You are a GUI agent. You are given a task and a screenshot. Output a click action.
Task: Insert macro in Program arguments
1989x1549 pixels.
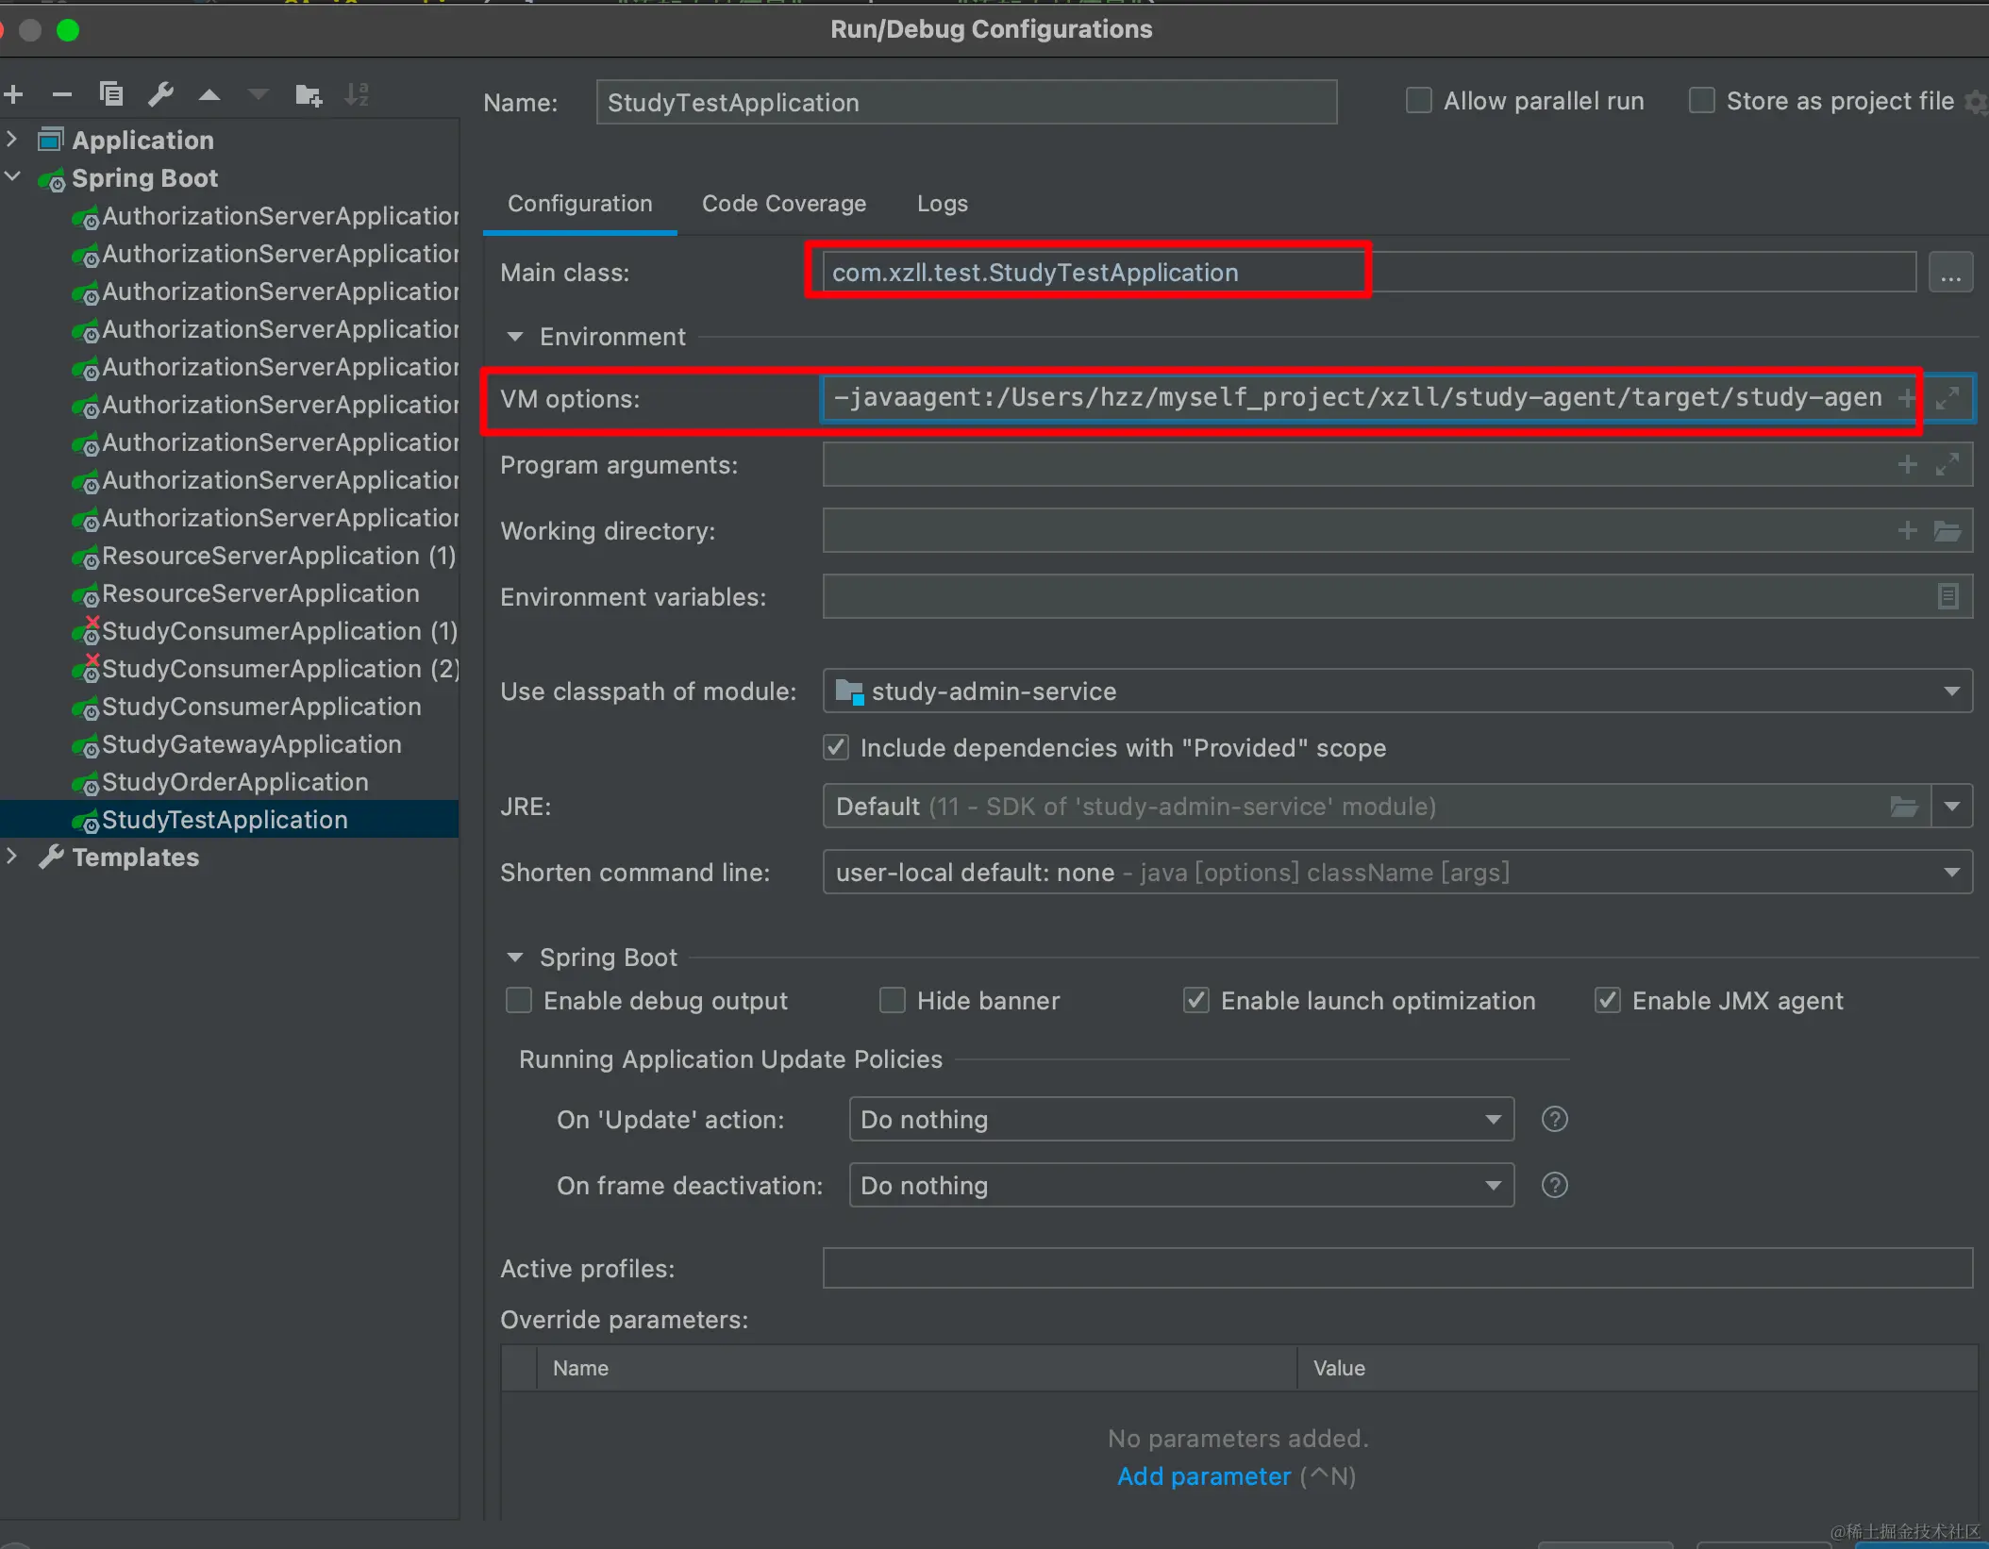1907,465
